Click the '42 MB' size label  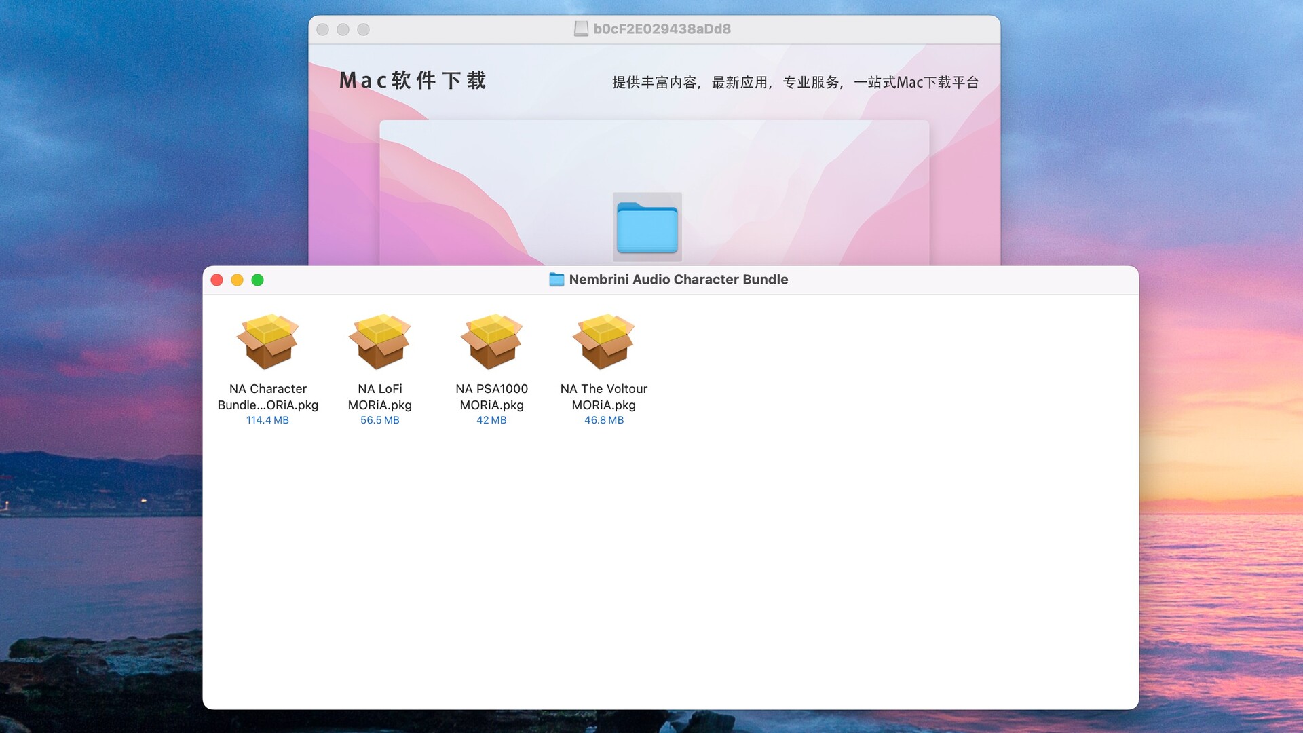click(491, 420)
